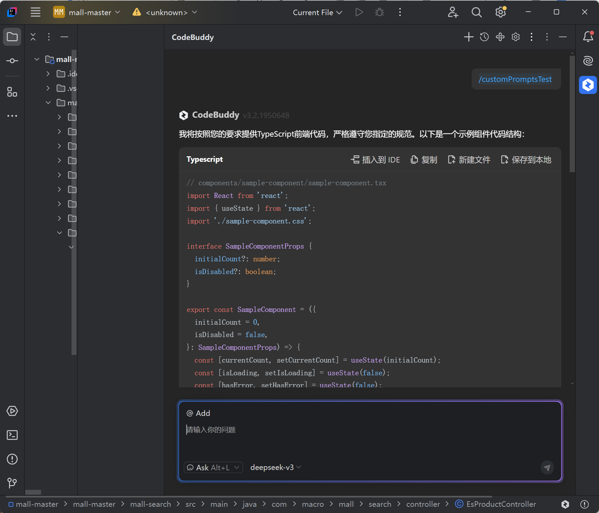This screenshot has height=513, width=599.
Task: Open the Ask mode dropdown
Action: tap(213, 468)
